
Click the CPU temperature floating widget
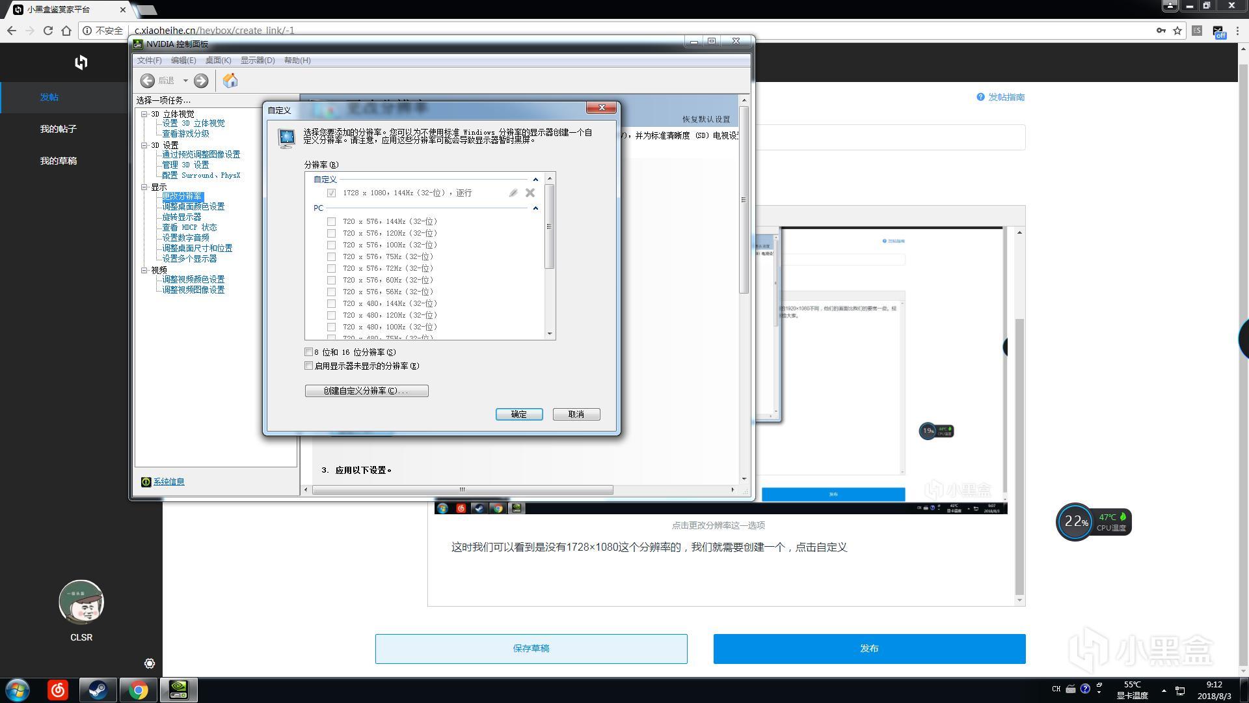click(x=1094, y=521)
